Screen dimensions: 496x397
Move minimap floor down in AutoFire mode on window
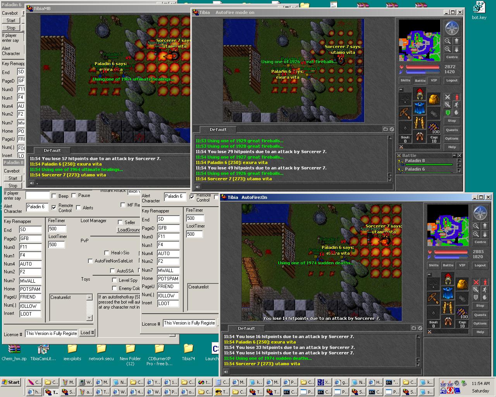456,49
